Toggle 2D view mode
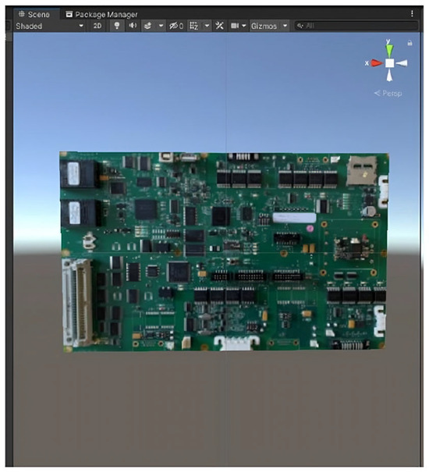Image resolution: width=429 pixels, height=473 pixels. pyautogui.click(x=97, y=26)
